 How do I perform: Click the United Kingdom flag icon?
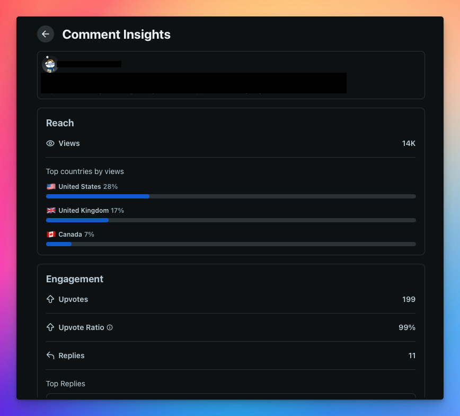(51, 210)
